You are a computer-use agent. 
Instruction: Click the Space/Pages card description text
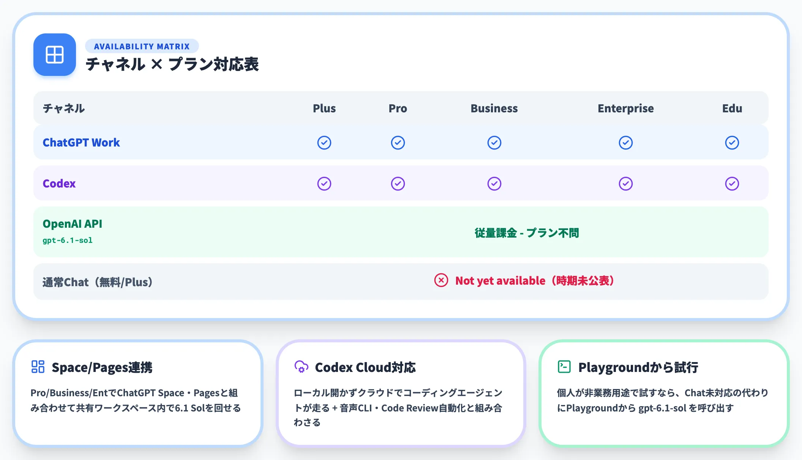click(x=136, y=400)
